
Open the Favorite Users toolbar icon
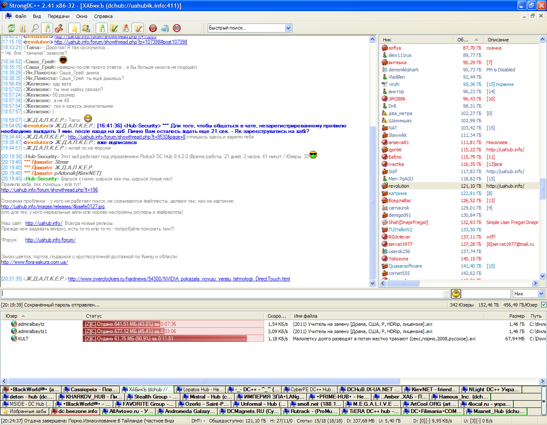click(x=86, y=28)
